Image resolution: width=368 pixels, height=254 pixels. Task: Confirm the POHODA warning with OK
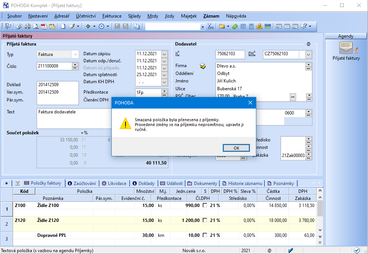pos(236,148)
